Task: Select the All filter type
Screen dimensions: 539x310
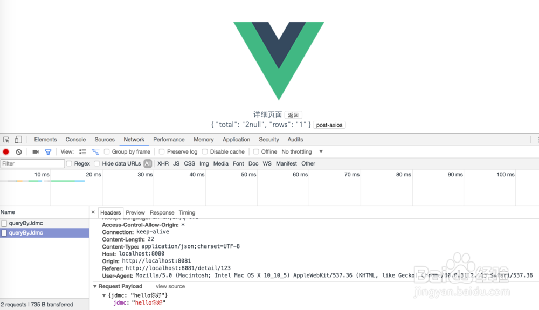Action: (148, 163)
